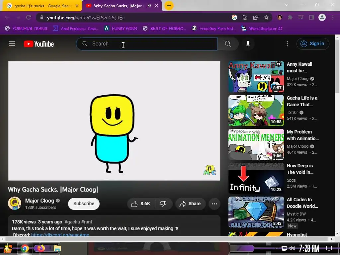340x255 pixels.
Task: Go to the YouTube home logo
Action: click(x=39, y=44)
